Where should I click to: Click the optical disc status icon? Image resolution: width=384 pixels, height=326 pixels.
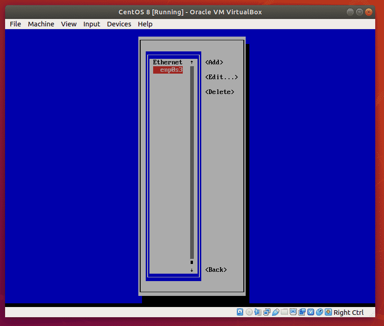(x=249, y=312)
